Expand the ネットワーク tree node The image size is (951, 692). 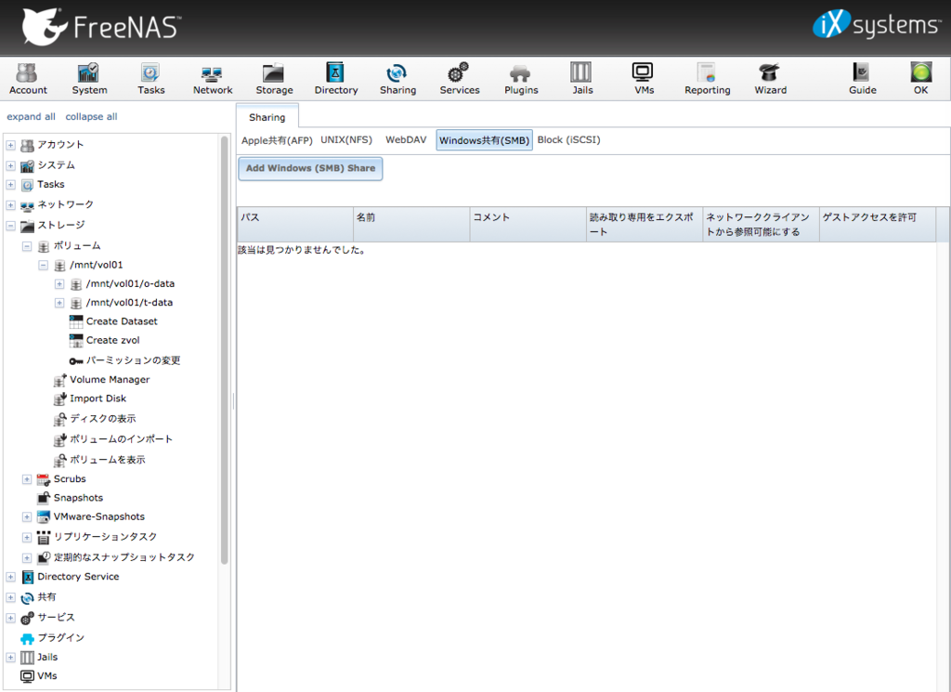click(11, 205)
